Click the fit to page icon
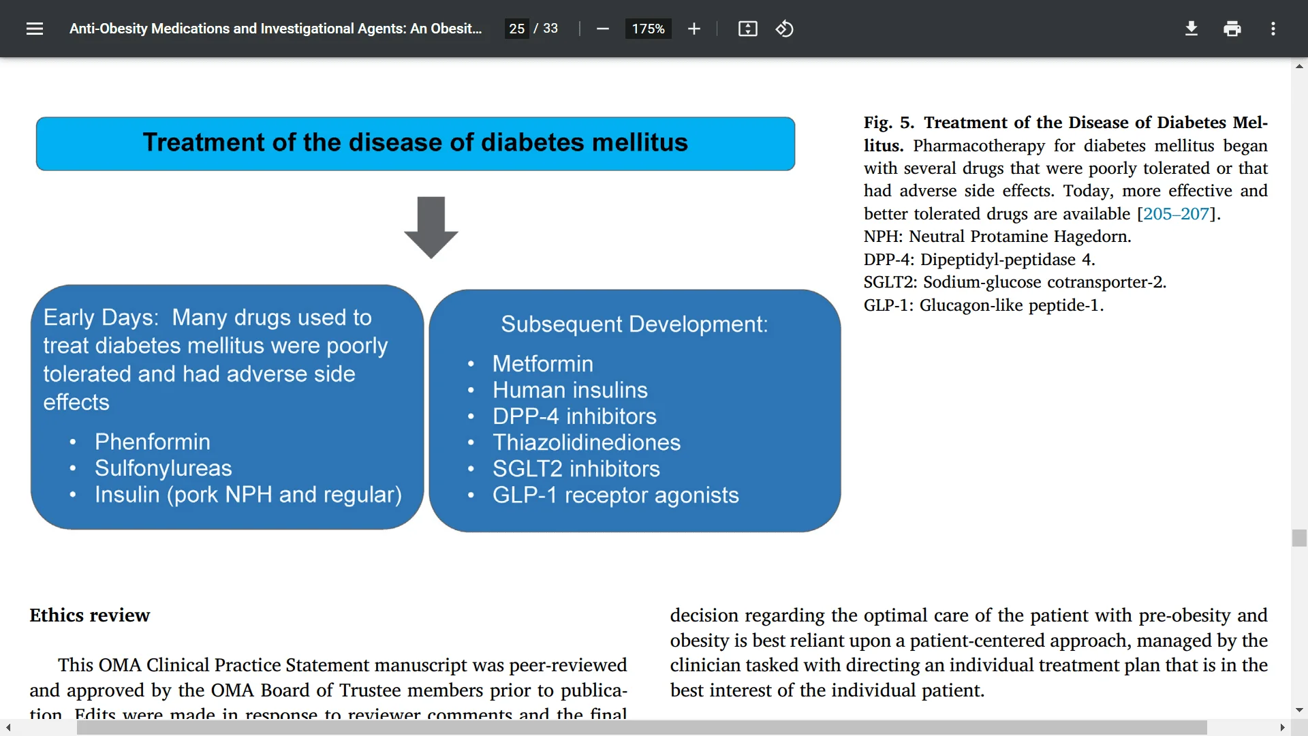Screen dimensions: 1308x736 [748, 29]
